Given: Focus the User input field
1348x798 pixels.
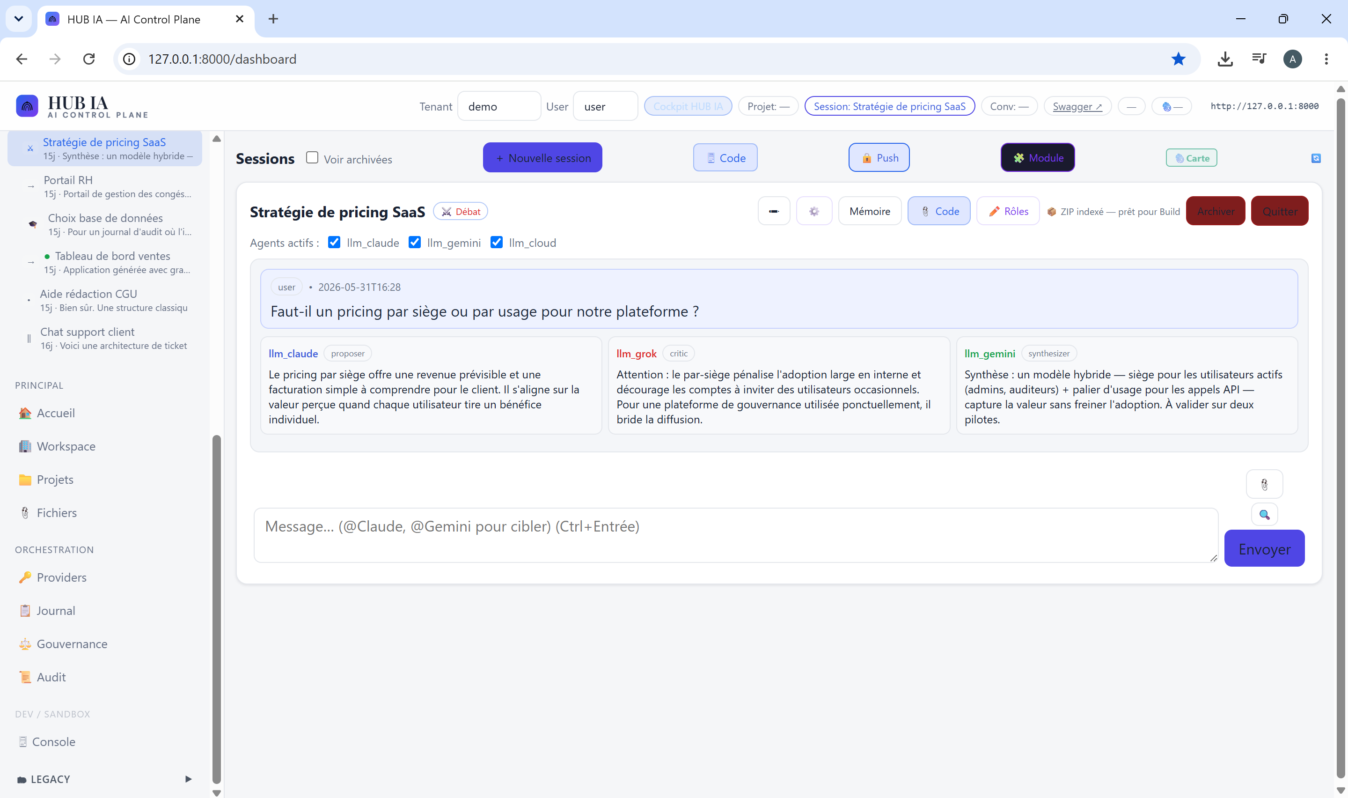Looking at the screenshot, I should (x=606, y=106).
